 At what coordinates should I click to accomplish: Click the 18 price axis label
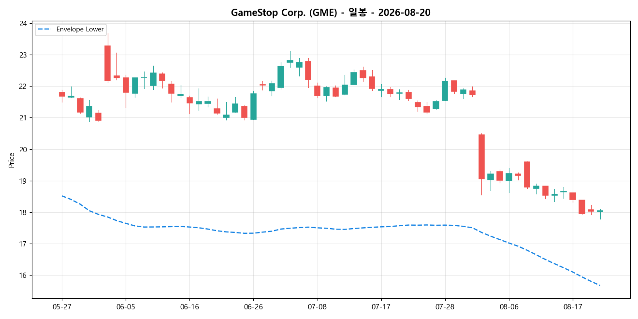[23, 212]
